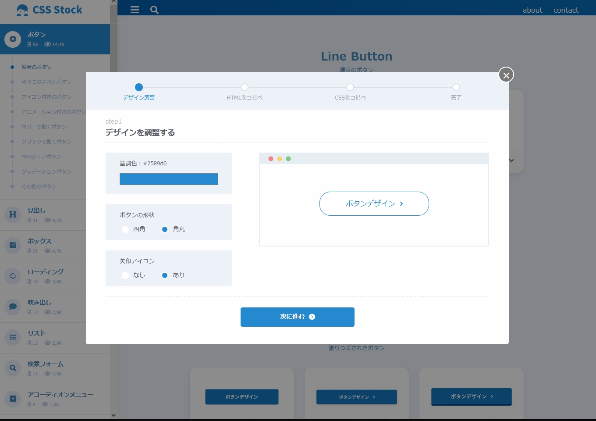Image resolution: width=596 pixels, height=421 pixels.
Task: Click the flat filled ボタンデザイン sample with arrow
Action: (357, 397)
